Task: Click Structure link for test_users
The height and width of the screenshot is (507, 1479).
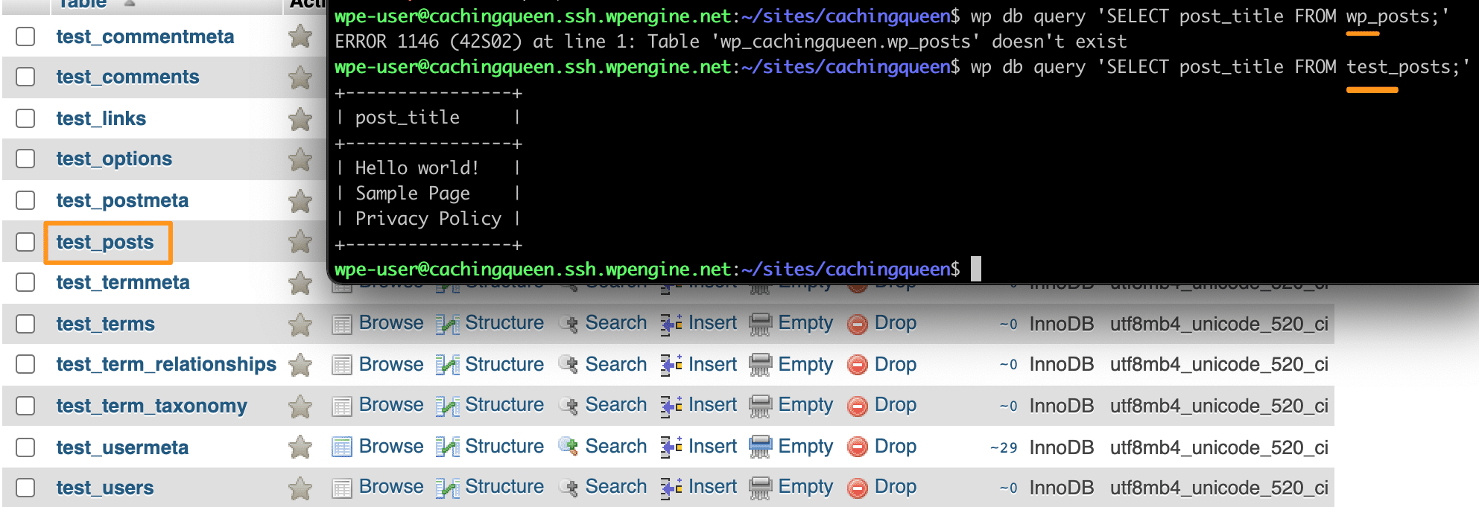Action: tap(504, 486)
